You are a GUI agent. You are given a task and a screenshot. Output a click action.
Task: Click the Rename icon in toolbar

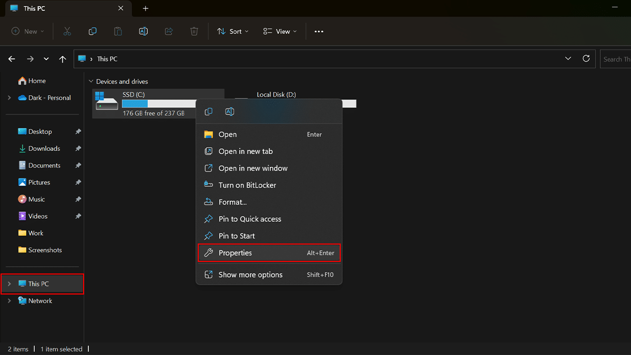click(143, 32)
